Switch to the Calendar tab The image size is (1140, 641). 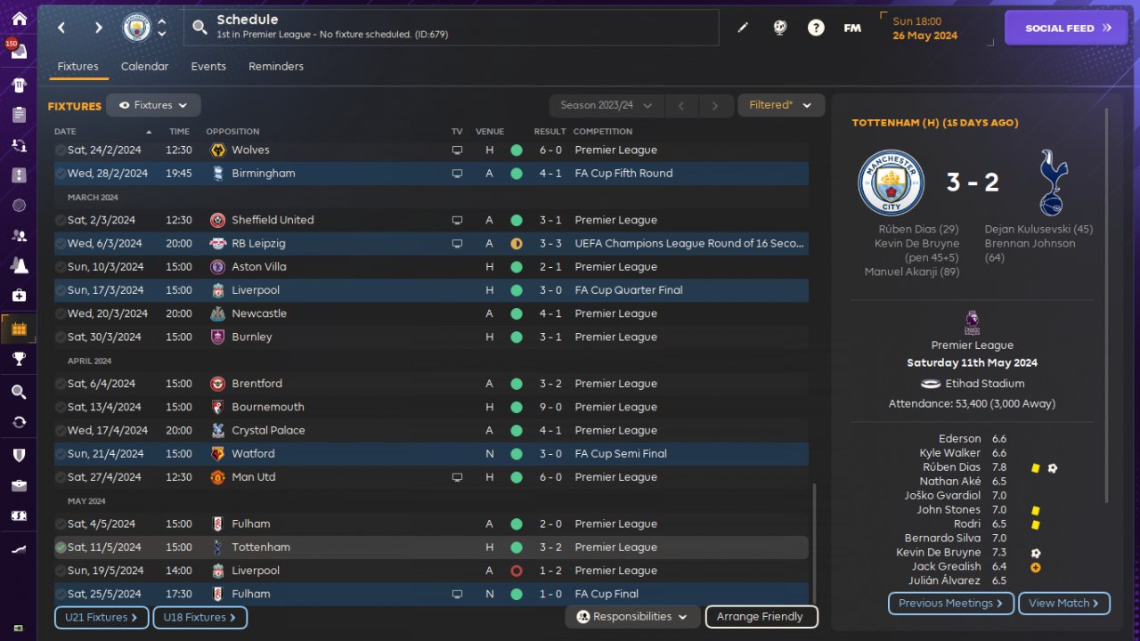coord(144,67)
